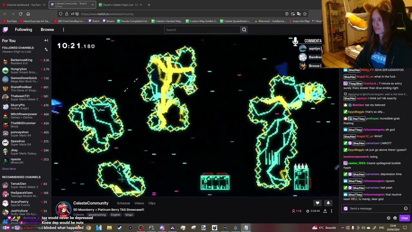Change ENG keyboard language in tray
The height and width of the screenshot is (232, 412).
tap(381, 228)
